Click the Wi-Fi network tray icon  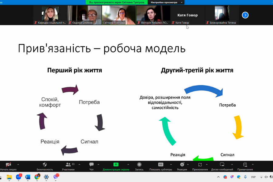click(261, 177)
